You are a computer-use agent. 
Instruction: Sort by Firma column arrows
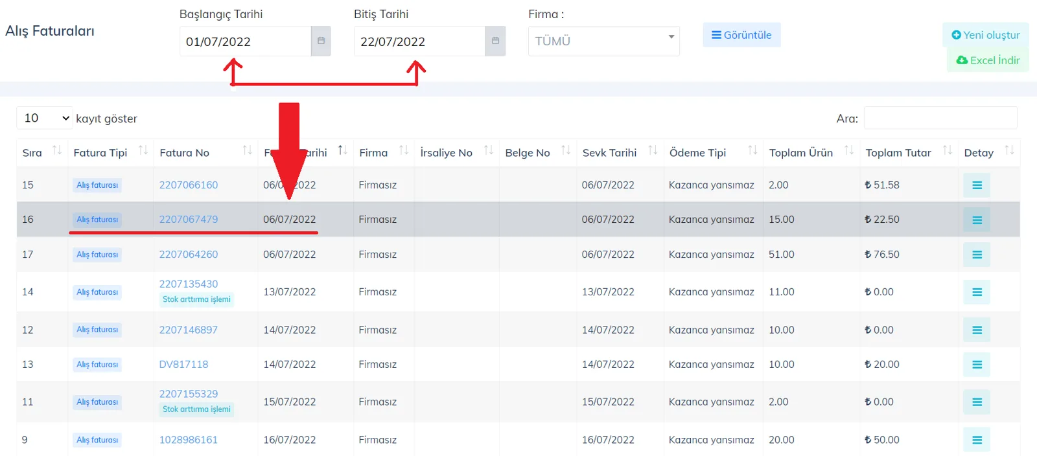[404, 151]
